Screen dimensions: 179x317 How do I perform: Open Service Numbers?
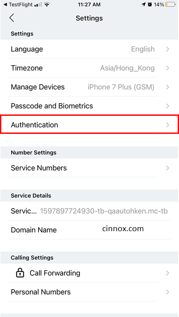pos(89,168)
